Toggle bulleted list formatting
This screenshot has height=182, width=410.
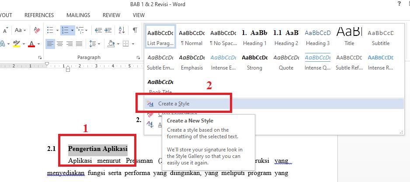coord(50,30)
